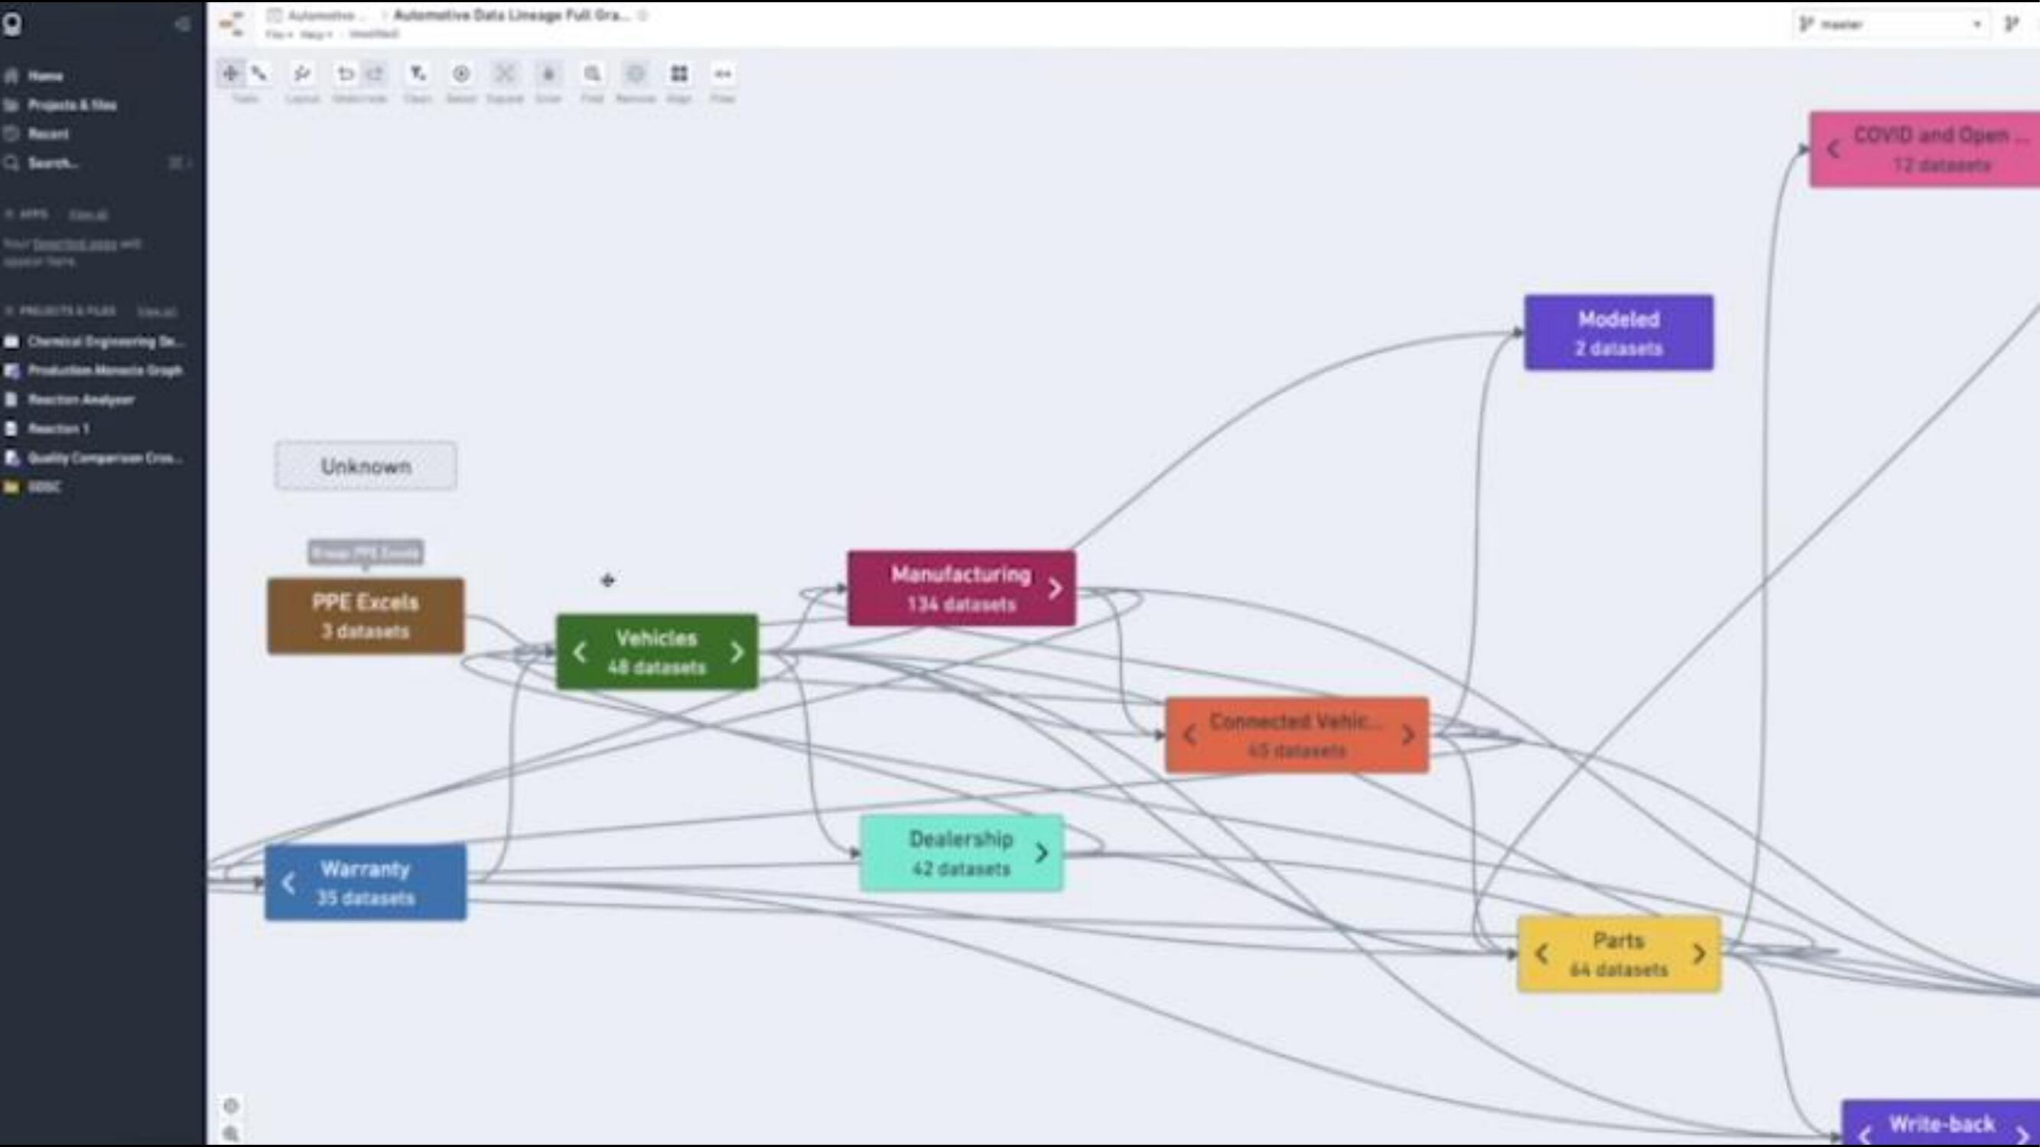Open the Color toolbar icon

pyautogui.click(x=548, y=73)
